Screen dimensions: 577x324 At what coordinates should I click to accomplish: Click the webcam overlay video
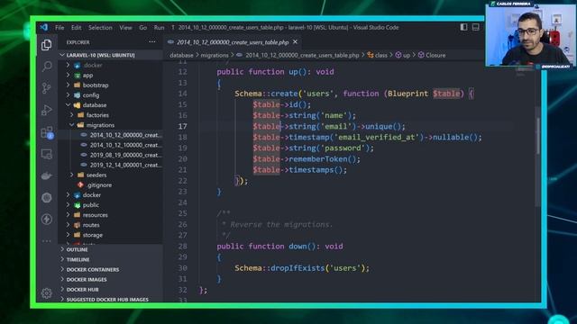pyautogui.click(x=530, y=35)
